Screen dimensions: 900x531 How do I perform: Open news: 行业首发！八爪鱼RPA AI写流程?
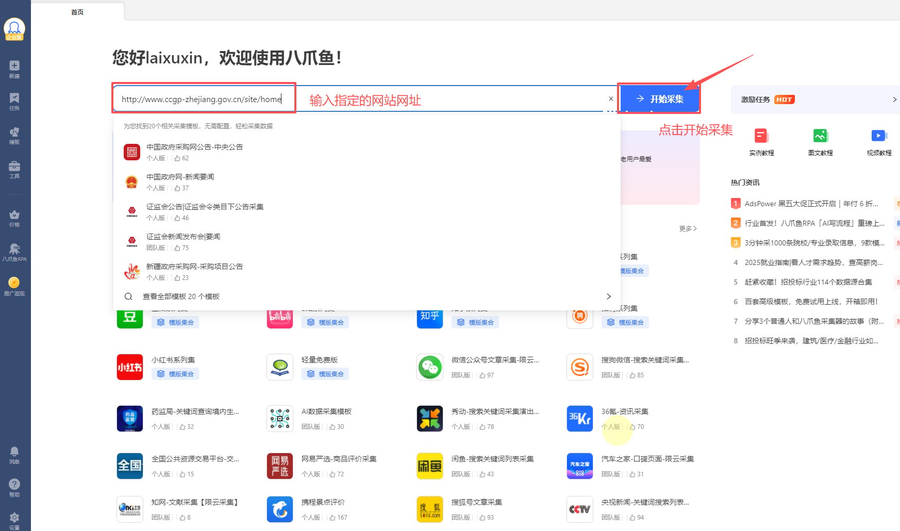click(x=814, y=223)
